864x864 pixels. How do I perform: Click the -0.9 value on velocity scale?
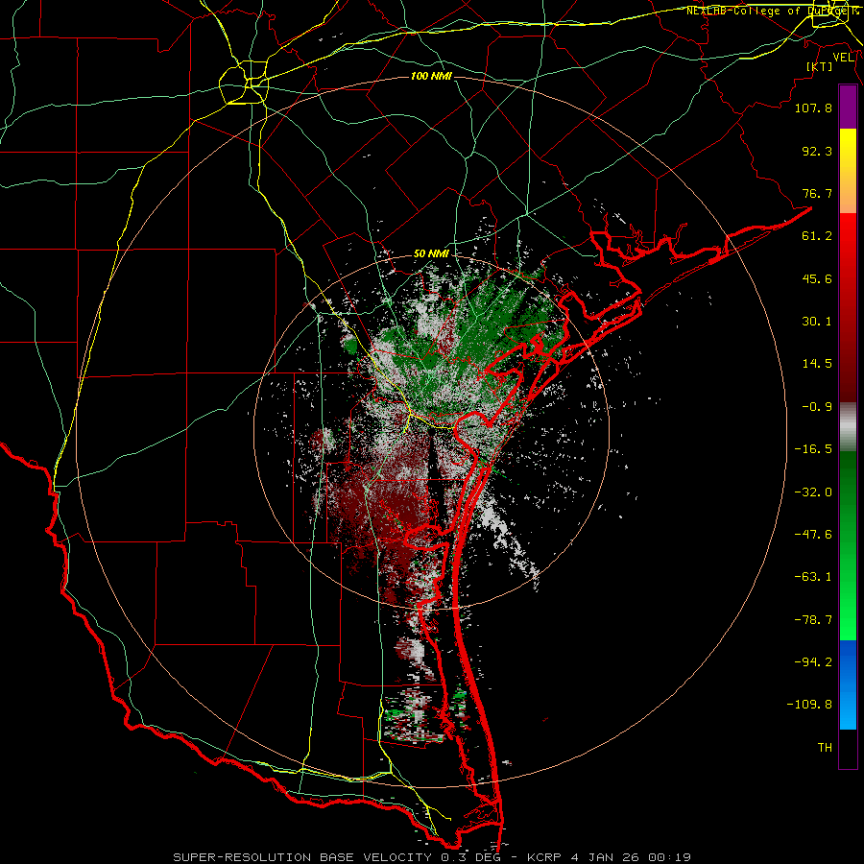coord(817,407)
